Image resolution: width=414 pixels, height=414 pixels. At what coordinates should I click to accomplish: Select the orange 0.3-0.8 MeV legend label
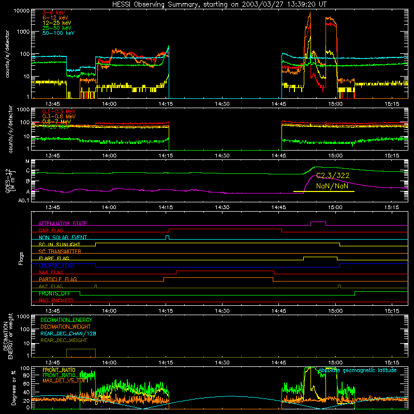pos(59,116)
